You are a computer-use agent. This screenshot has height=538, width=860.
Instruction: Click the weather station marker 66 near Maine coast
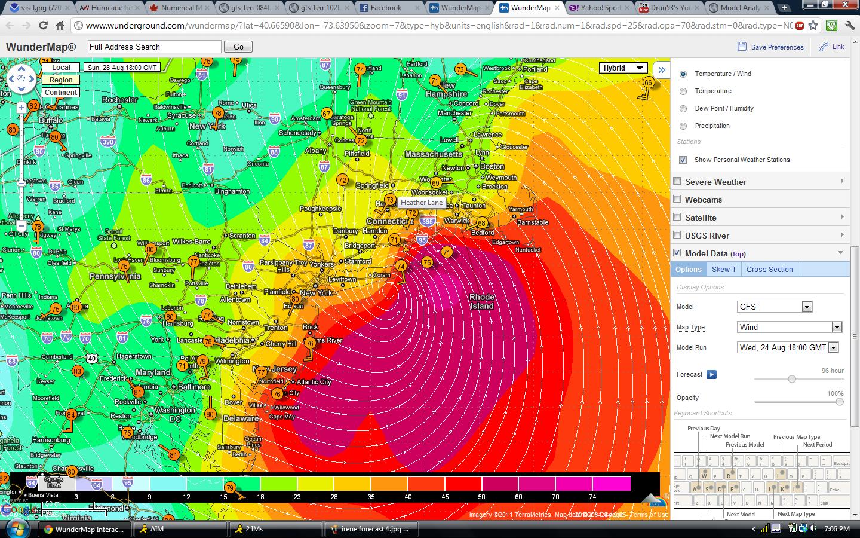click(648, 83)
